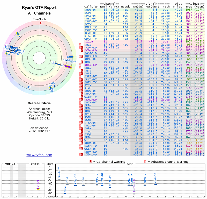Click the 'a' warning marker beside KUKC-LP
The width and height of the screenshot is (207, 199).
click(80, 65)
